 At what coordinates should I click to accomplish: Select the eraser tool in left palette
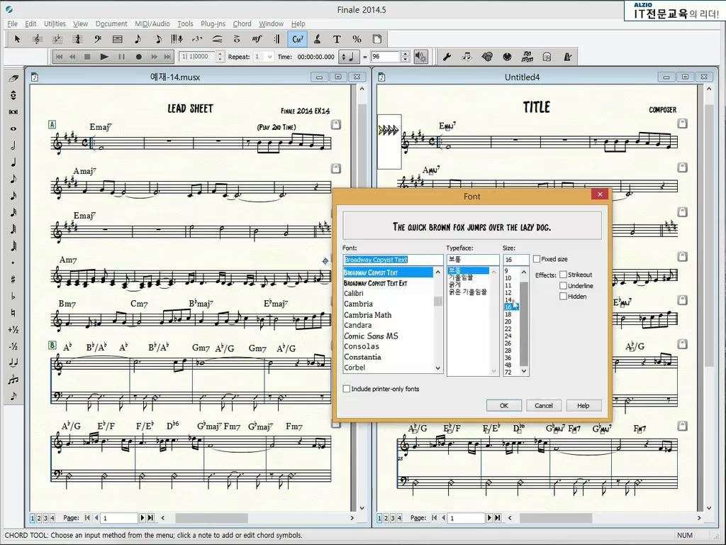(13, 78)
